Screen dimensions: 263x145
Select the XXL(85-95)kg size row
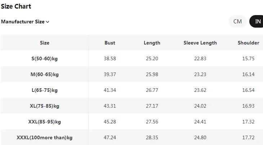[x=132, y=122]
